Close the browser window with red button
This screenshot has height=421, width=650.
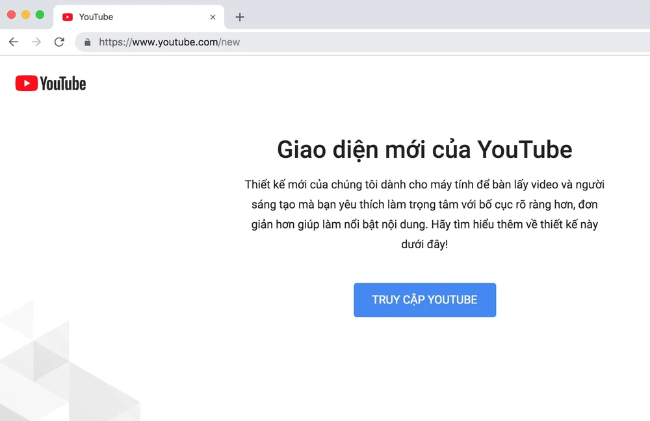tap(12, 14)
